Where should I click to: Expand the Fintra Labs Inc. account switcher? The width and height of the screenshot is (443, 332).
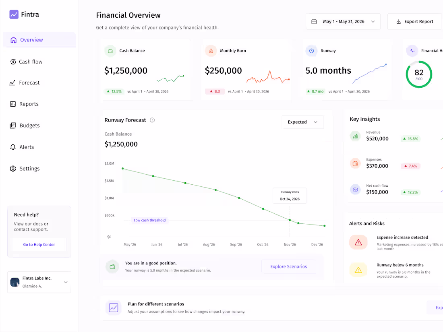39,283
